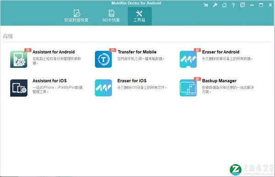
Task: Open help question mark icon
Action: click(233, 5)
